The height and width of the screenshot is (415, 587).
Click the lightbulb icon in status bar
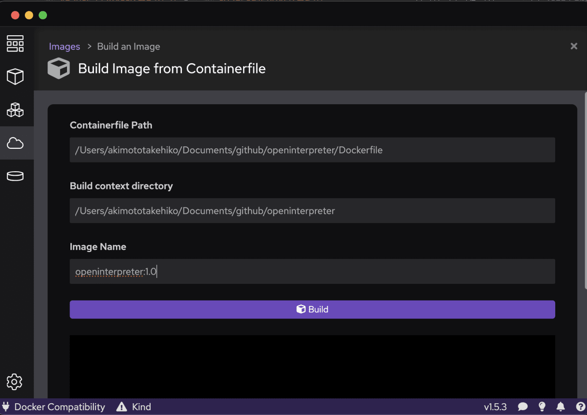542,407
